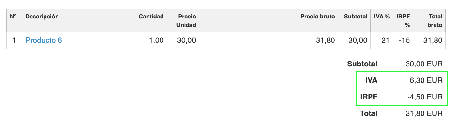455x140 pixels.
Task: Click the IRPF percentage cell showing -15
Action: 405,41
